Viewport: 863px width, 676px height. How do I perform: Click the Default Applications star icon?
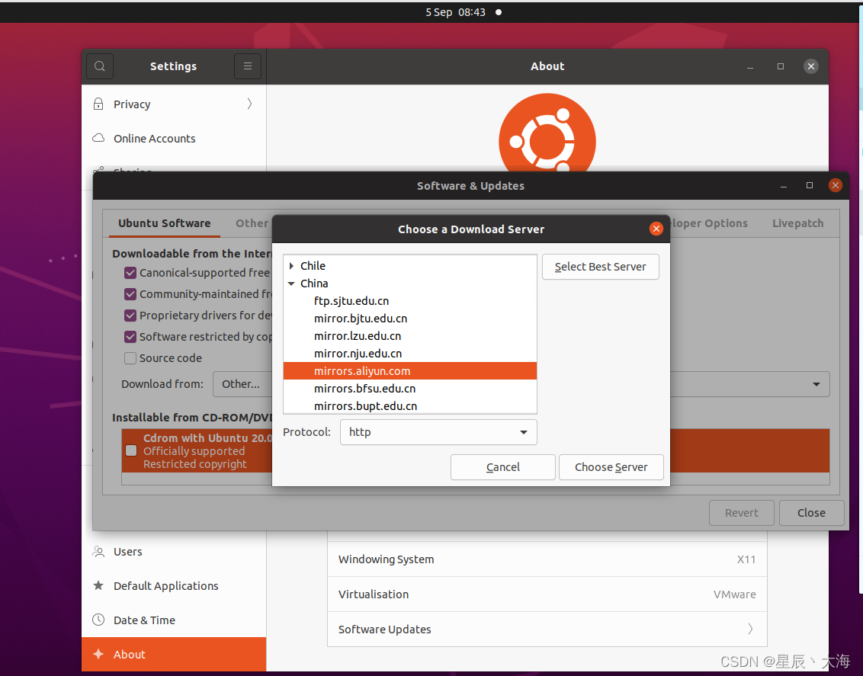pos(98,585)
